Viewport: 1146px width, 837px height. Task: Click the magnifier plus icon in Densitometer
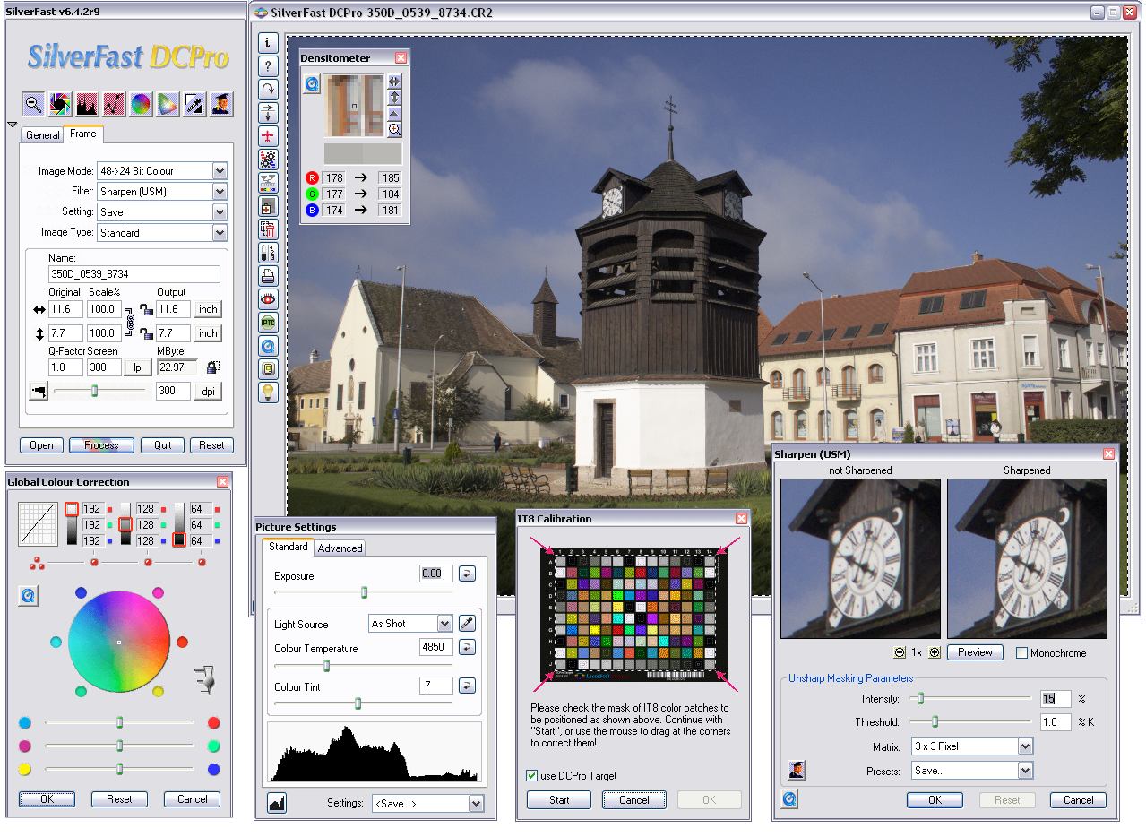click(394, 130)
